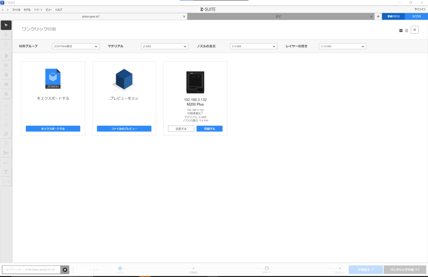Image resolution: width=428 pixels, height=277 pixels.
Task: Click the 戻る back button
Action: tap(94, 270)
